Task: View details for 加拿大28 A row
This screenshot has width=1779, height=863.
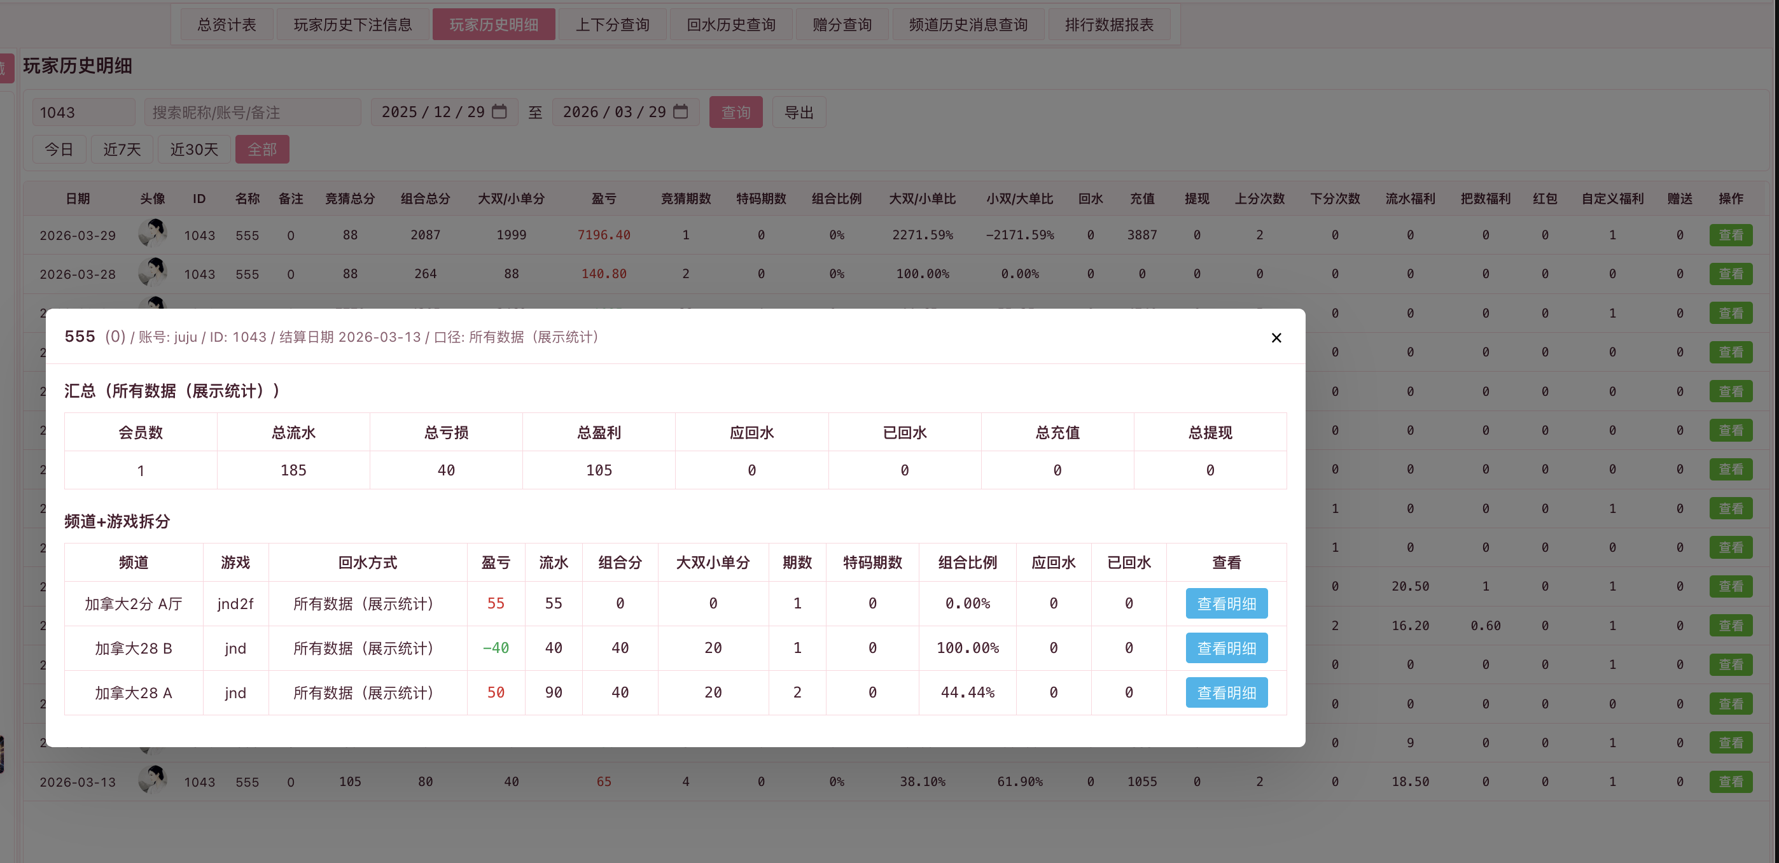Action: click(x=1227, y=692)
